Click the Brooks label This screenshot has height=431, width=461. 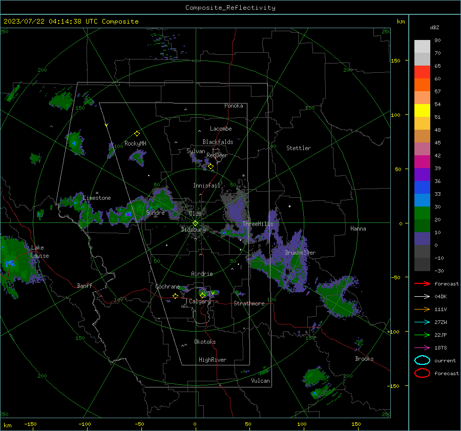pos(364,359)
